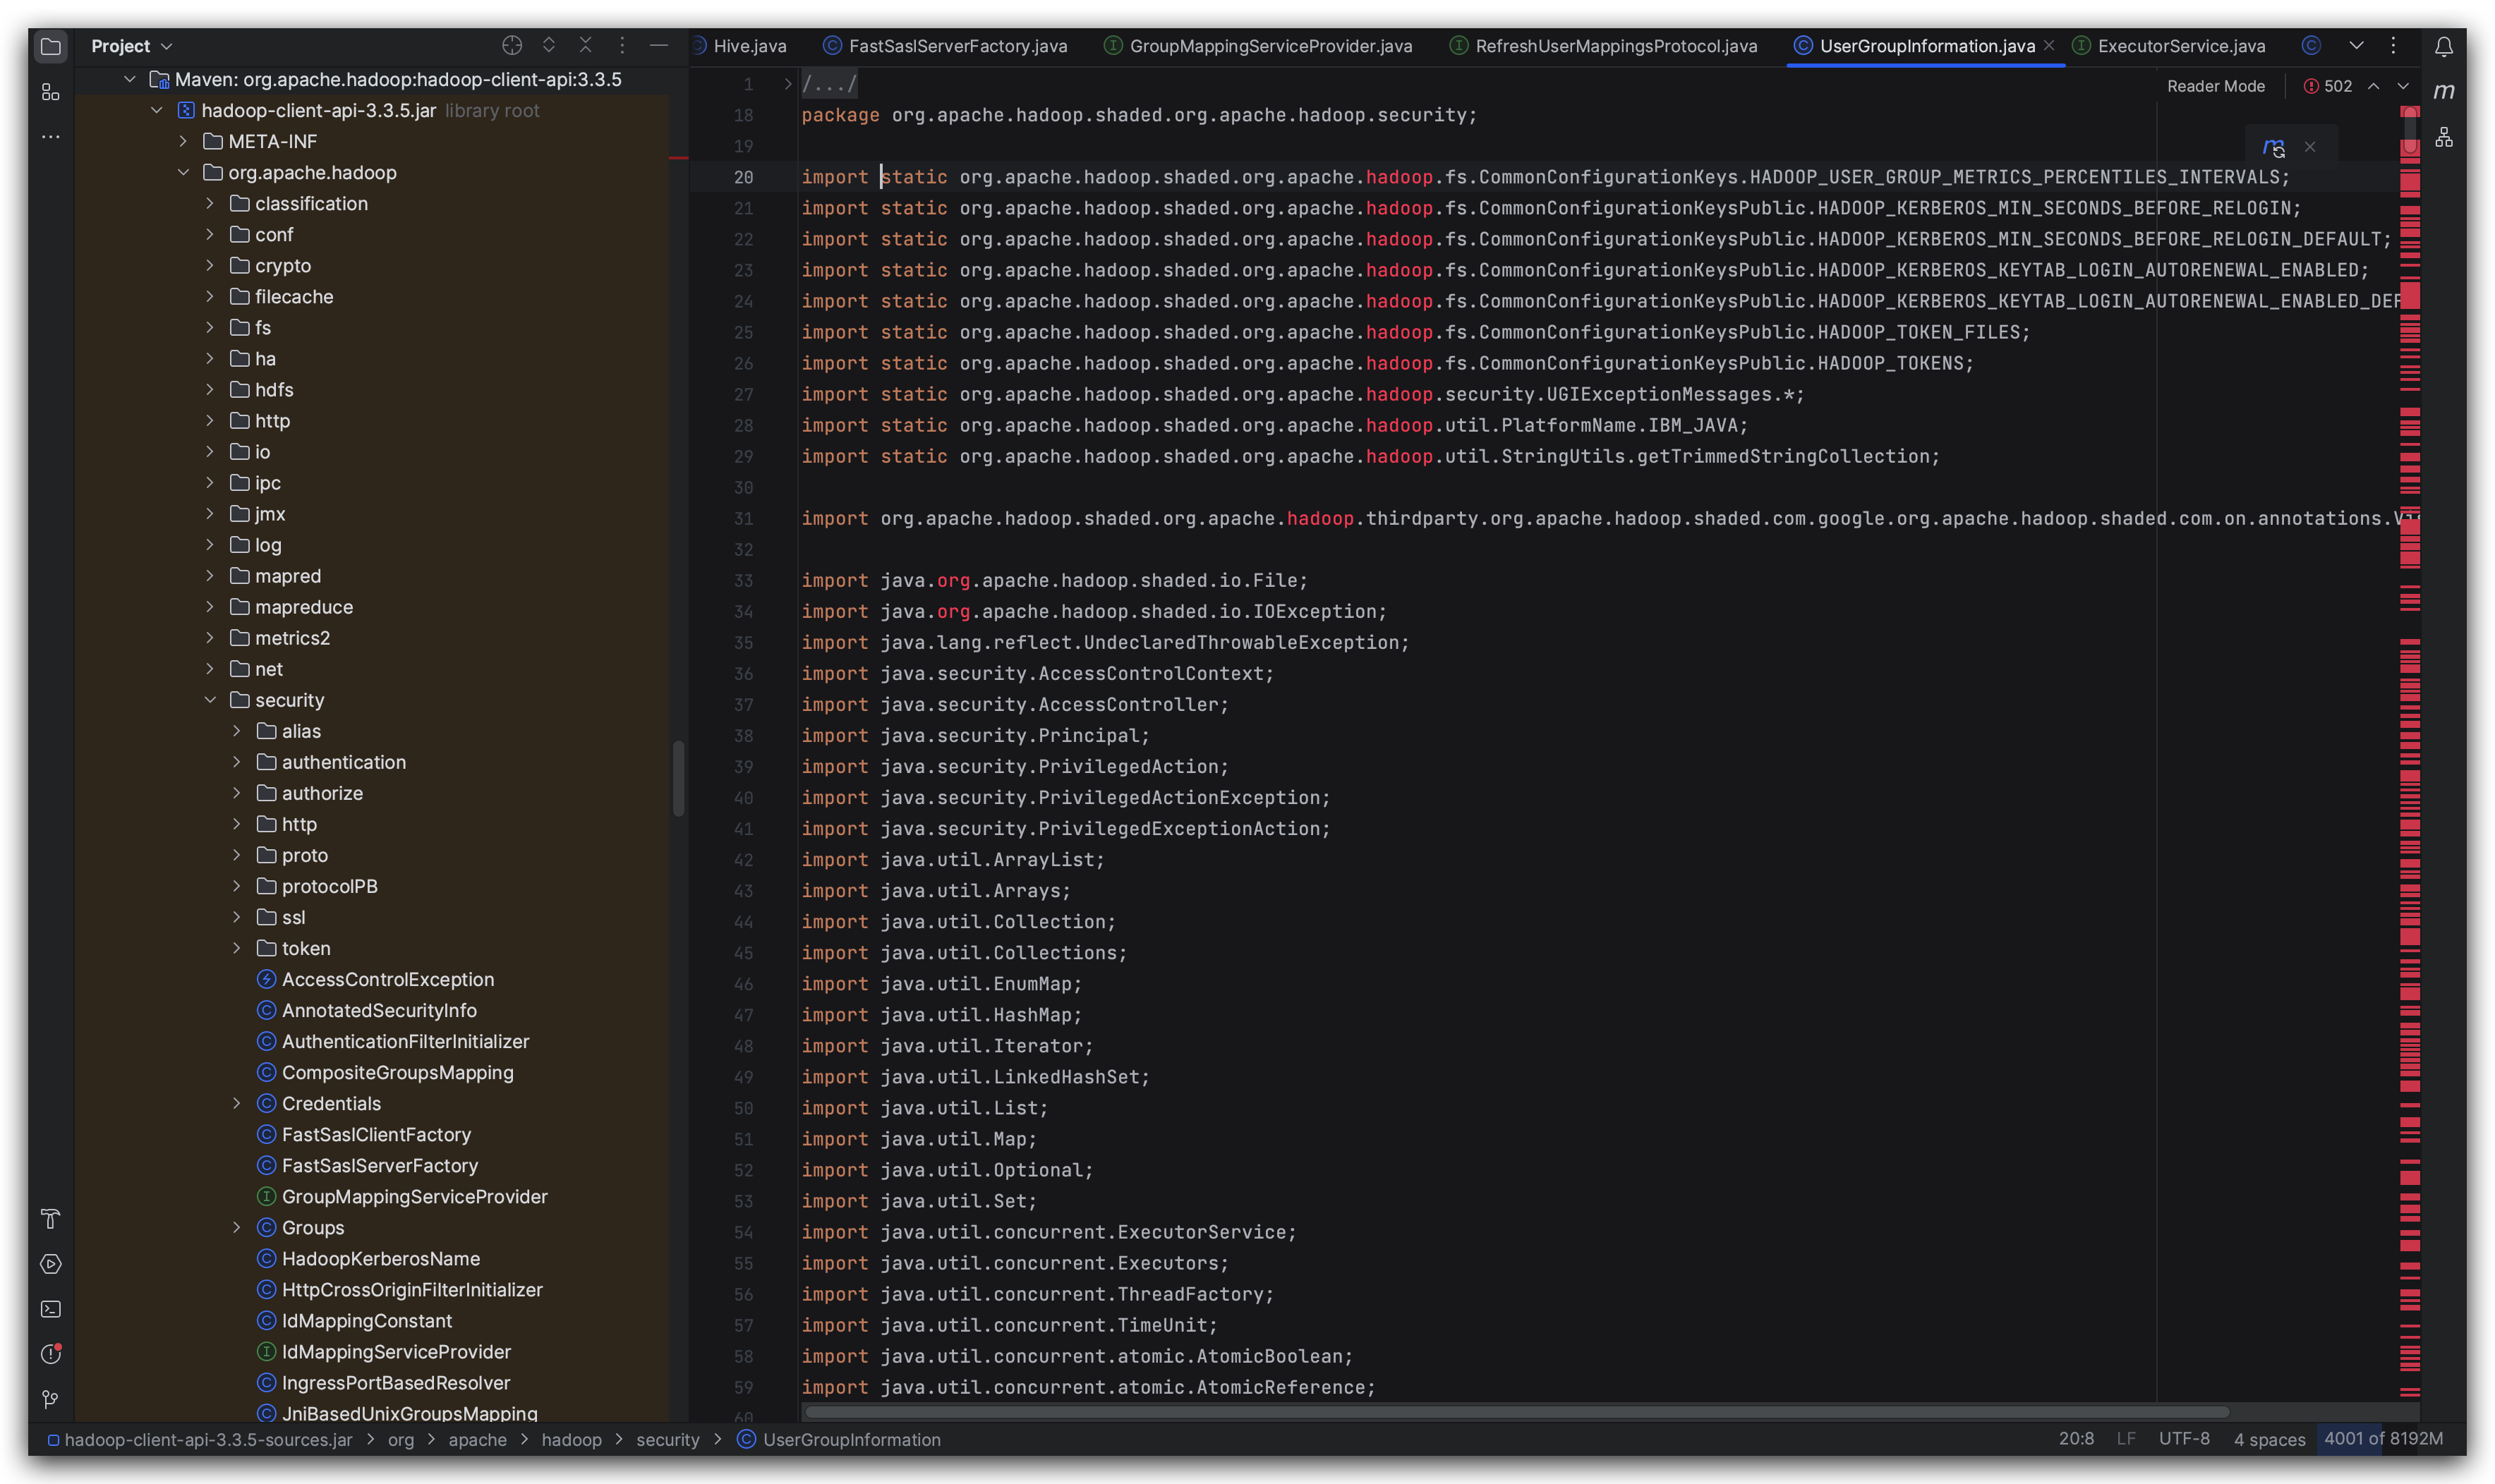Viewport: 2495px width, 1484px height.
Task: Click the Load Maven changes icon
Action: (2274, 148)
